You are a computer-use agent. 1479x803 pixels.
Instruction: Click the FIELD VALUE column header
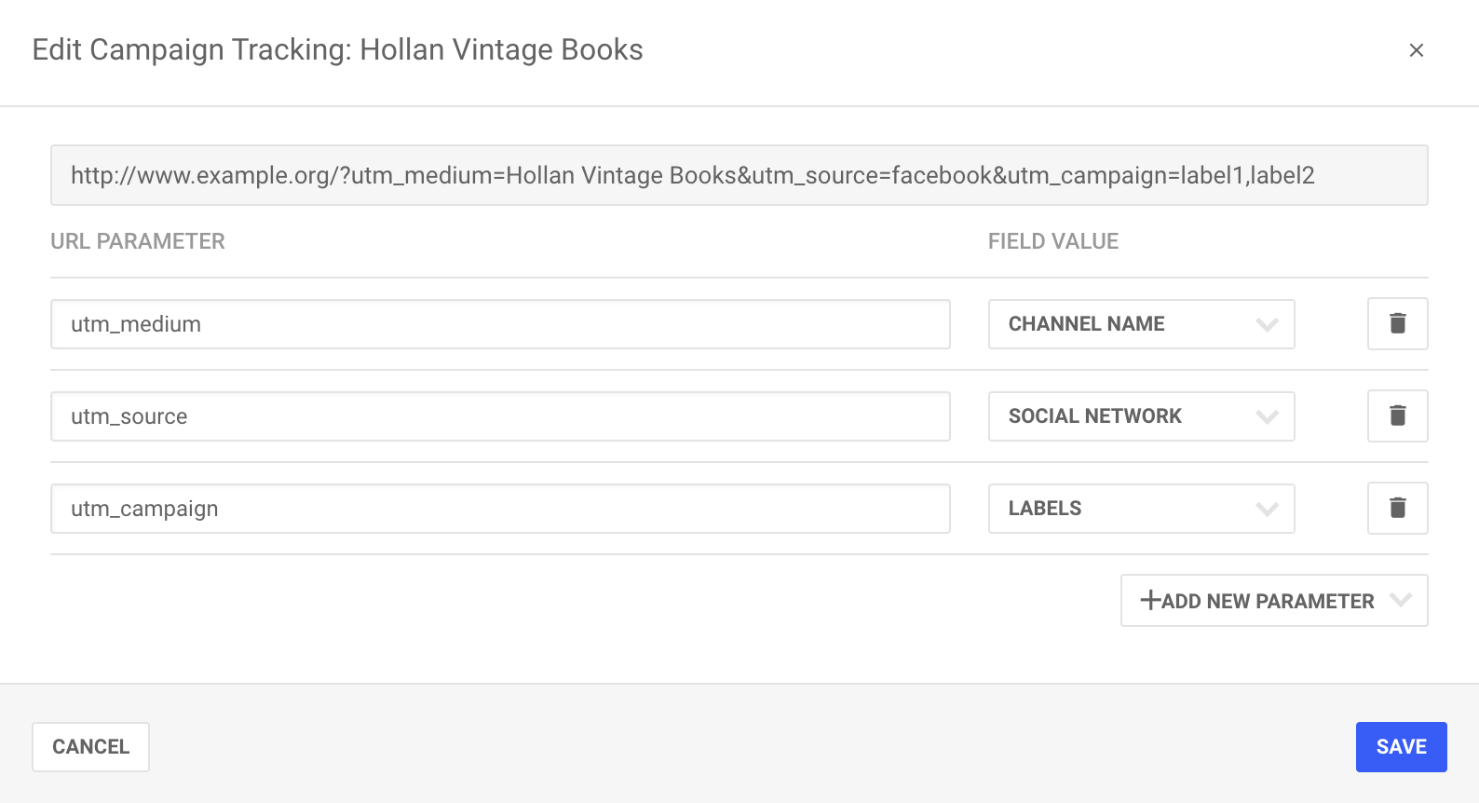[x=1053, y=241]
